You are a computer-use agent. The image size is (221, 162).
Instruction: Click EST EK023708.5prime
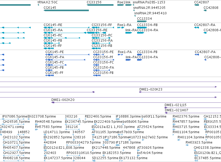tap(42, 116)
